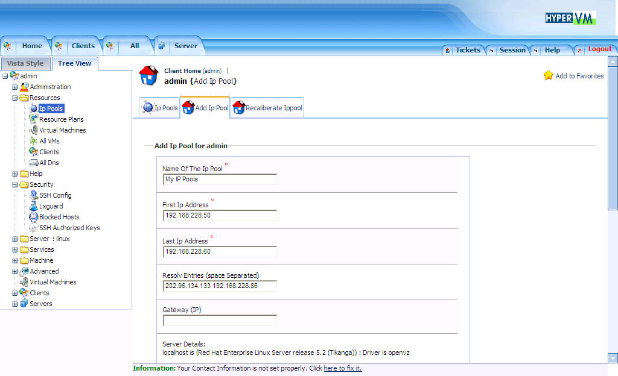
Task: Expand the Administration tree node
Action: [15, 87]
